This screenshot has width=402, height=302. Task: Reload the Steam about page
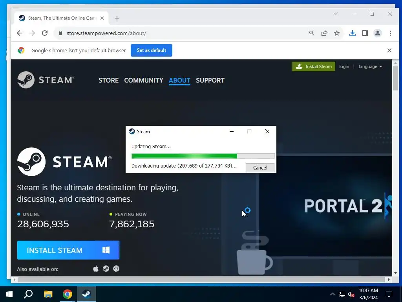tap(45, 33)
